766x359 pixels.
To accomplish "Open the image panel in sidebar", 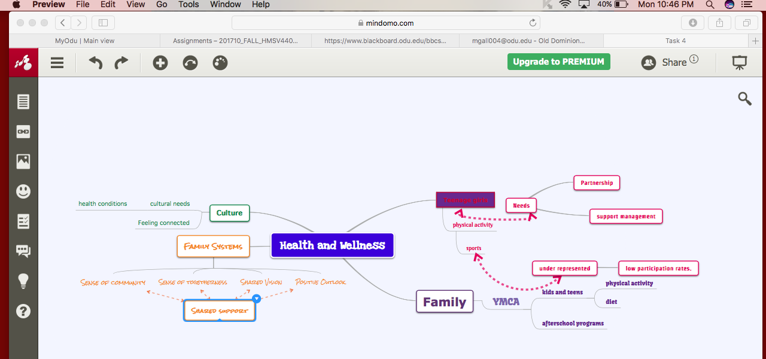I will tap(23, 162).
